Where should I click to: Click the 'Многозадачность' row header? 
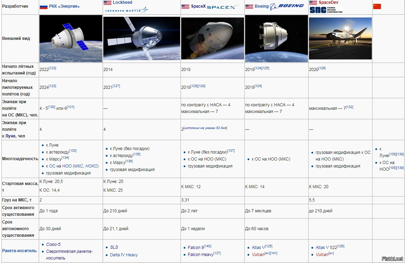pyautogui.click(x=20, y=159)
